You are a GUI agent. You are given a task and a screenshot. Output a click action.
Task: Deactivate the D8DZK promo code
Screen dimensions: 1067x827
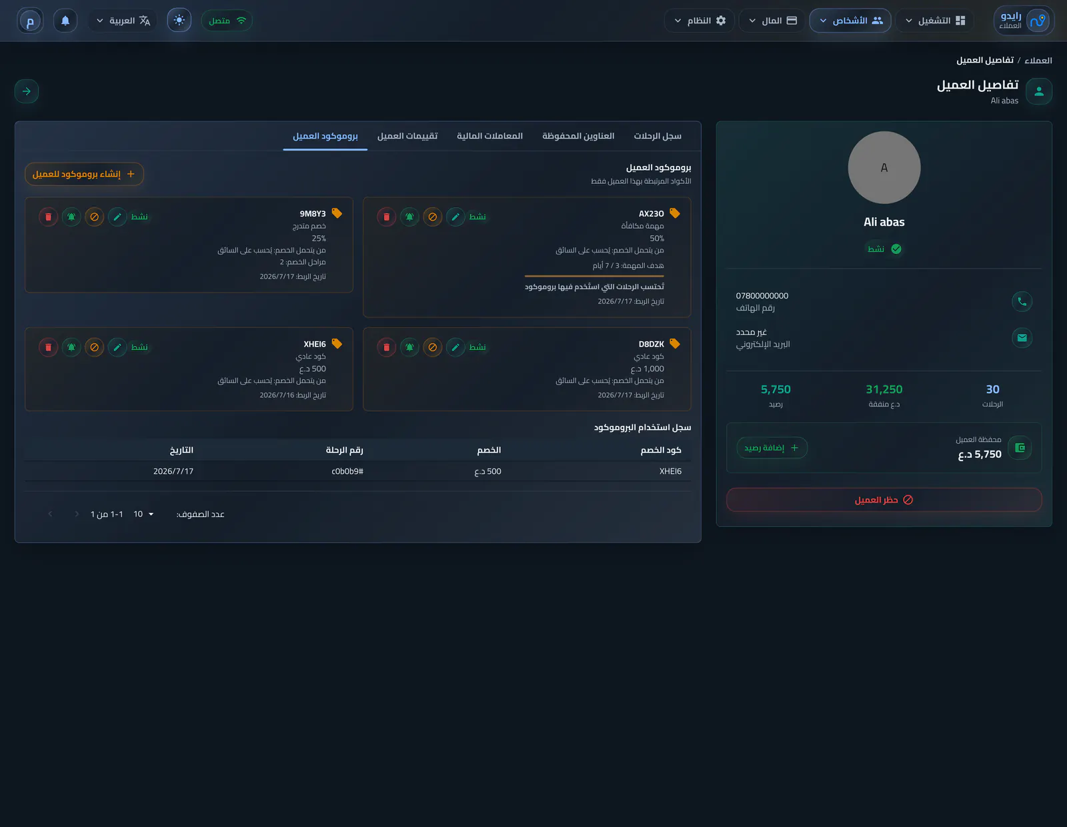click(x=433, y=347)
